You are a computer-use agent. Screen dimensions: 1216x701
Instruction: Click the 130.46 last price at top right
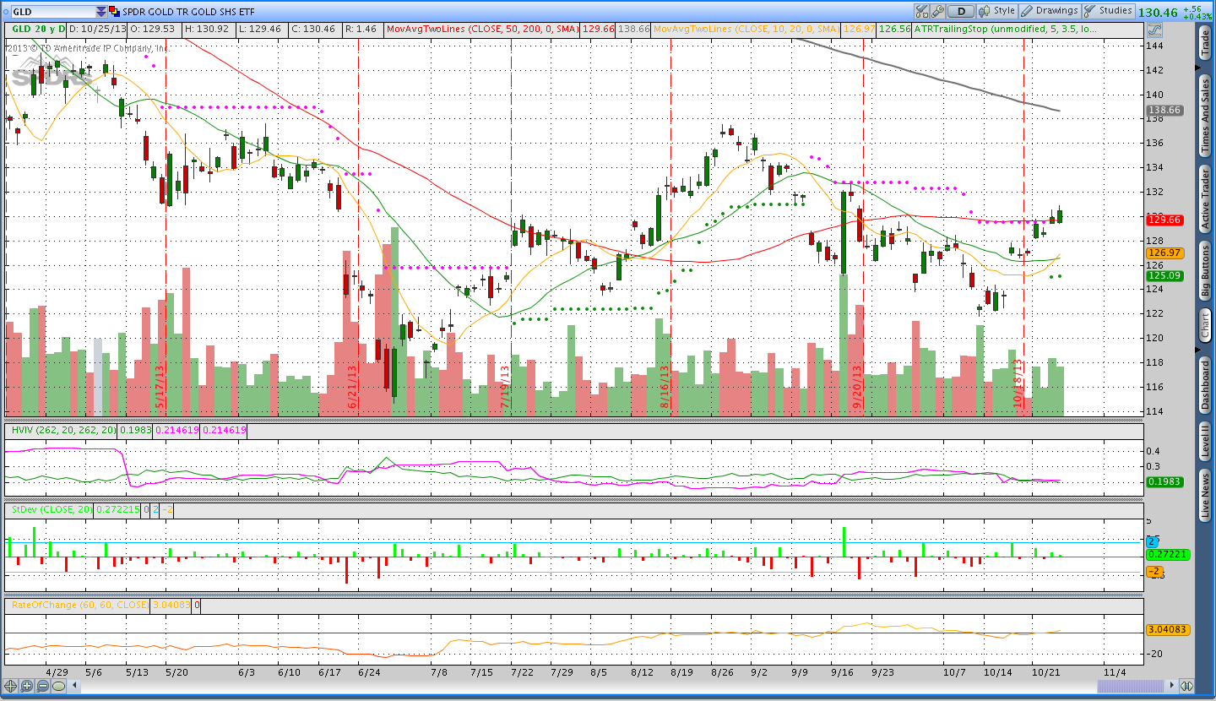pyautogui.click(x=1158, y=13)
